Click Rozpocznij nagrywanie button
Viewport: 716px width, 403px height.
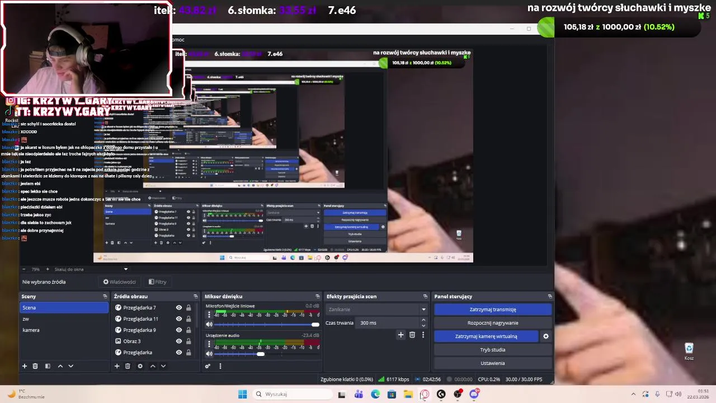click(x=493, y=323)
